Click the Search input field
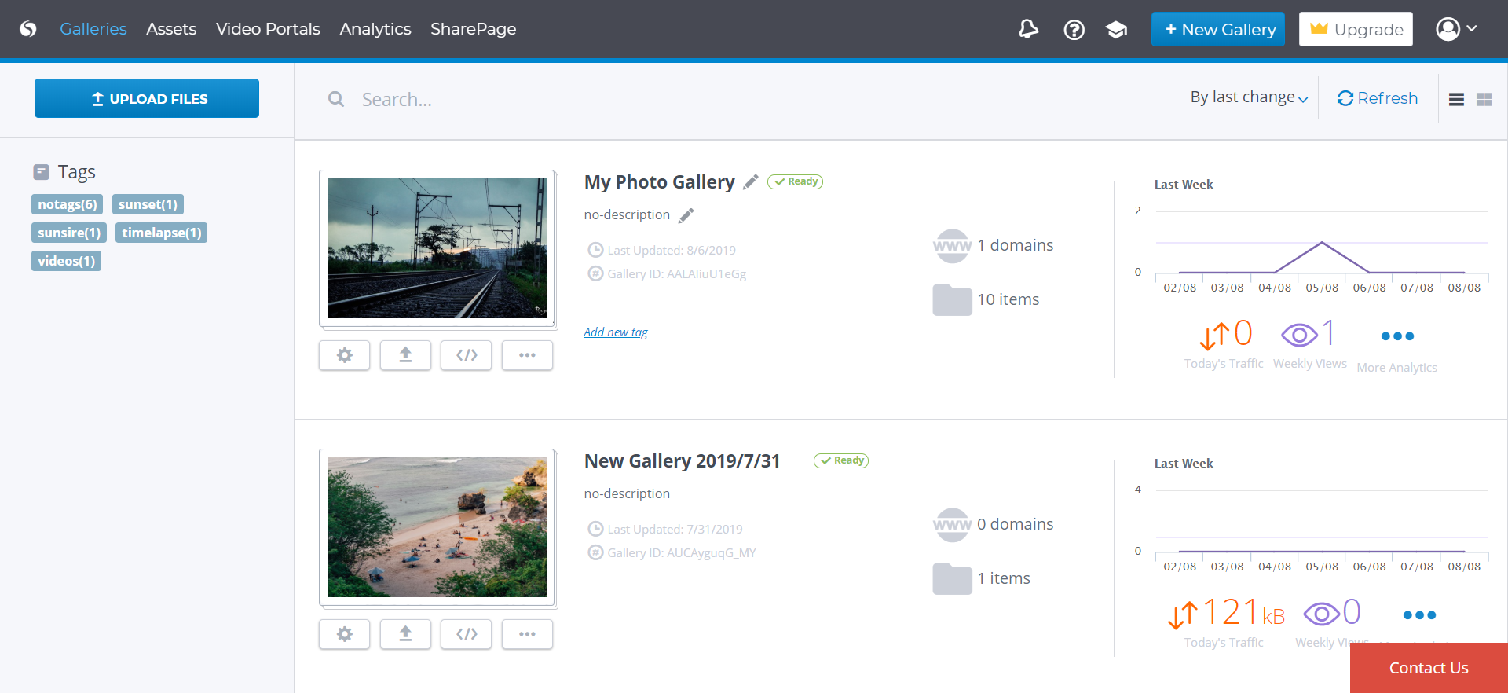The height and width of the screenshot is (693, 1508). (550, 100)
